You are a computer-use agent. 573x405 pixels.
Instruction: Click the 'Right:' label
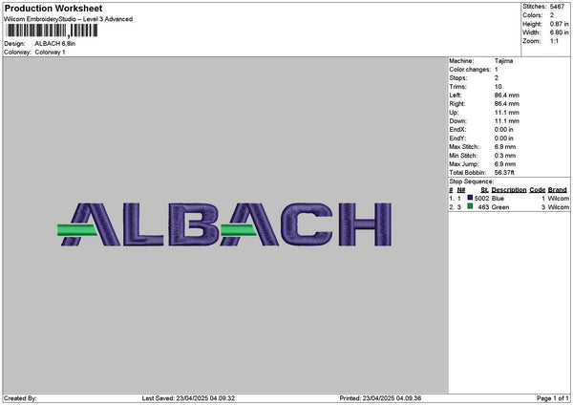pyautogui.click(x=457, y=104)
